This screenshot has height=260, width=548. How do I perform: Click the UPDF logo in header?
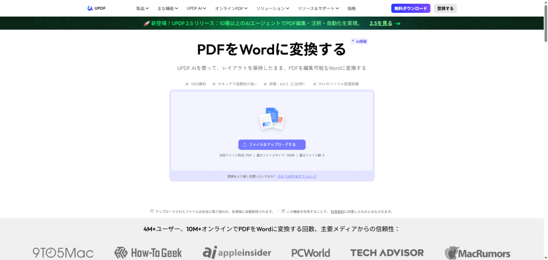coord(96,9)
